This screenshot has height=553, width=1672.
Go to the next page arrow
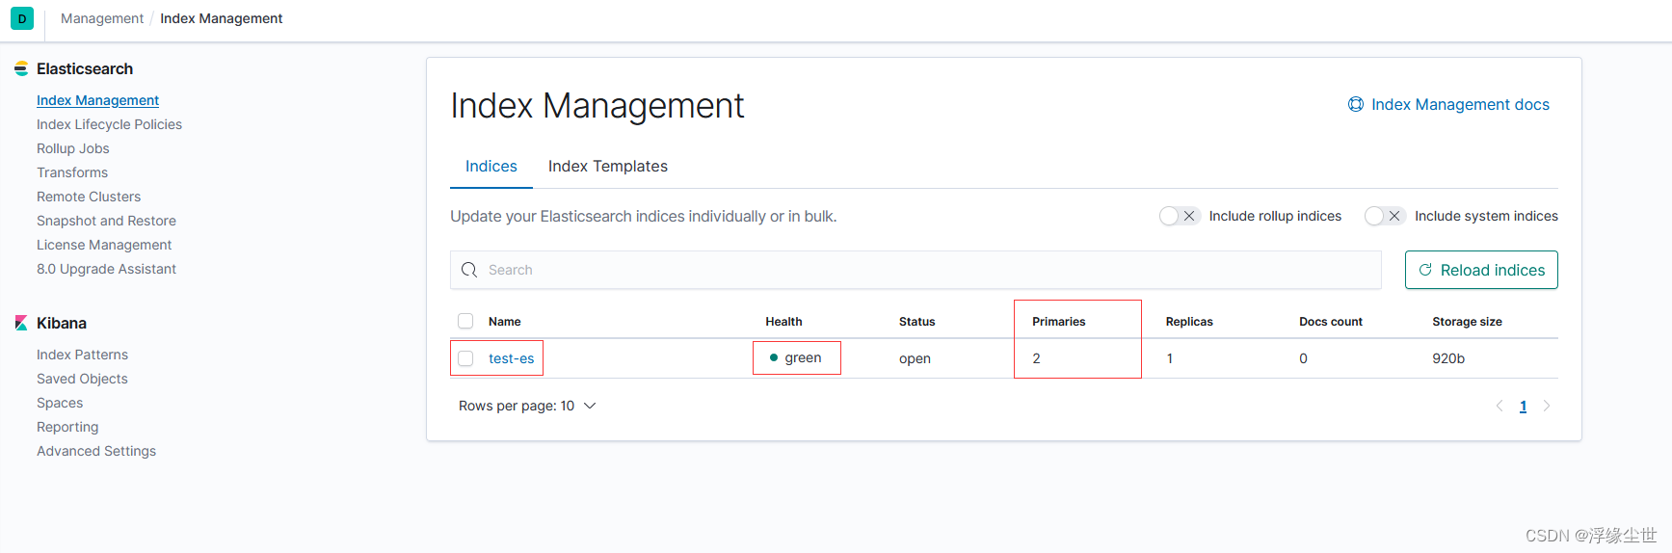pyautogui.click(x=1547, y=406)
